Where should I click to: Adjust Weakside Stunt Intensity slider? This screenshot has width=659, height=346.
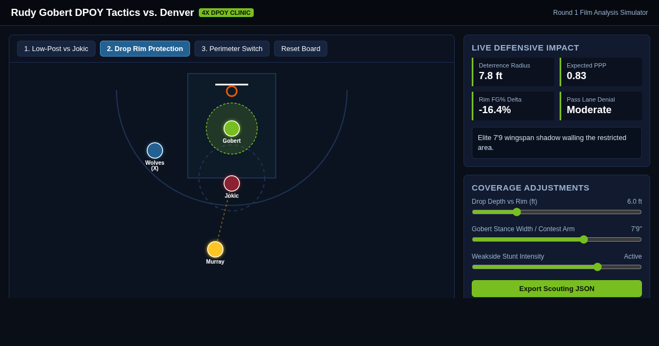(x=557, y=267)
